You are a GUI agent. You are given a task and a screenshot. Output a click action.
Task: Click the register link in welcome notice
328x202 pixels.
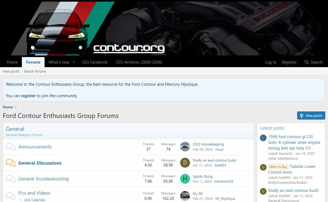(x=28, y=96)
